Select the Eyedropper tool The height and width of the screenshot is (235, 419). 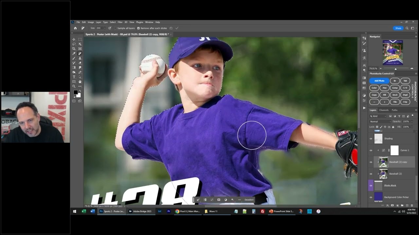click(x=74, y=54)
